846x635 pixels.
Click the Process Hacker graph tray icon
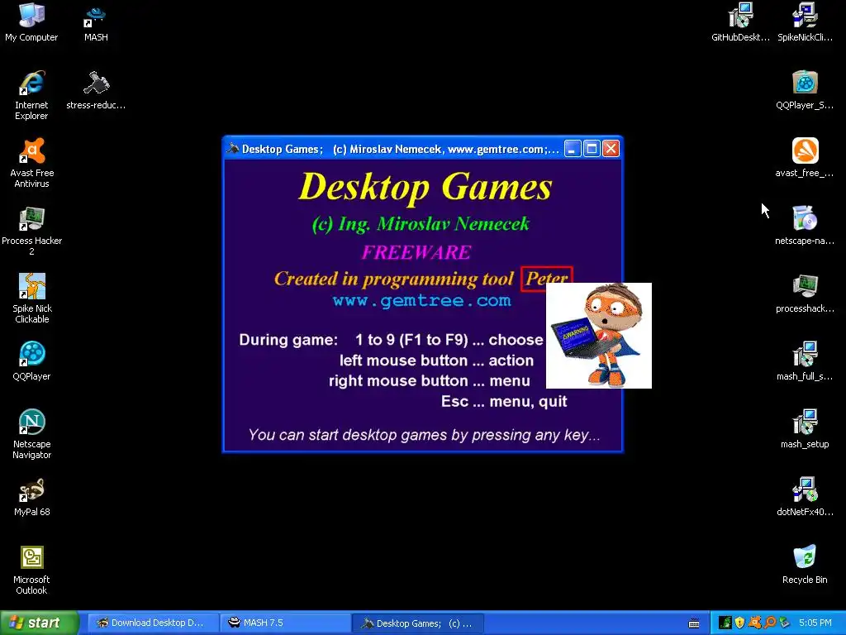[725, 623]
